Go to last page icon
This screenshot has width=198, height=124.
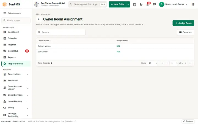190,63
